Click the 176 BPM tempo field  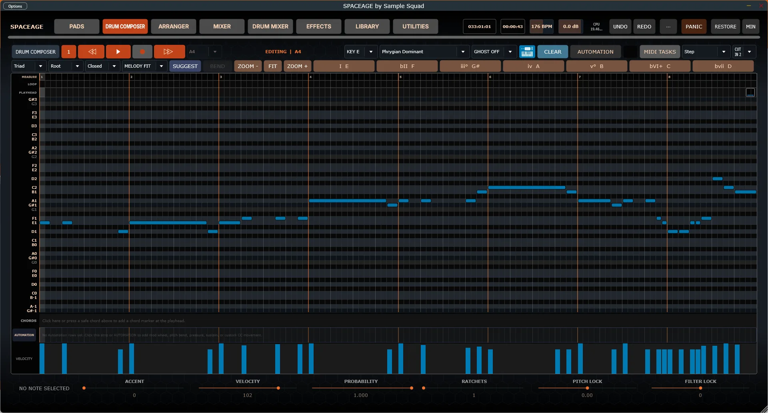[542, 26]
